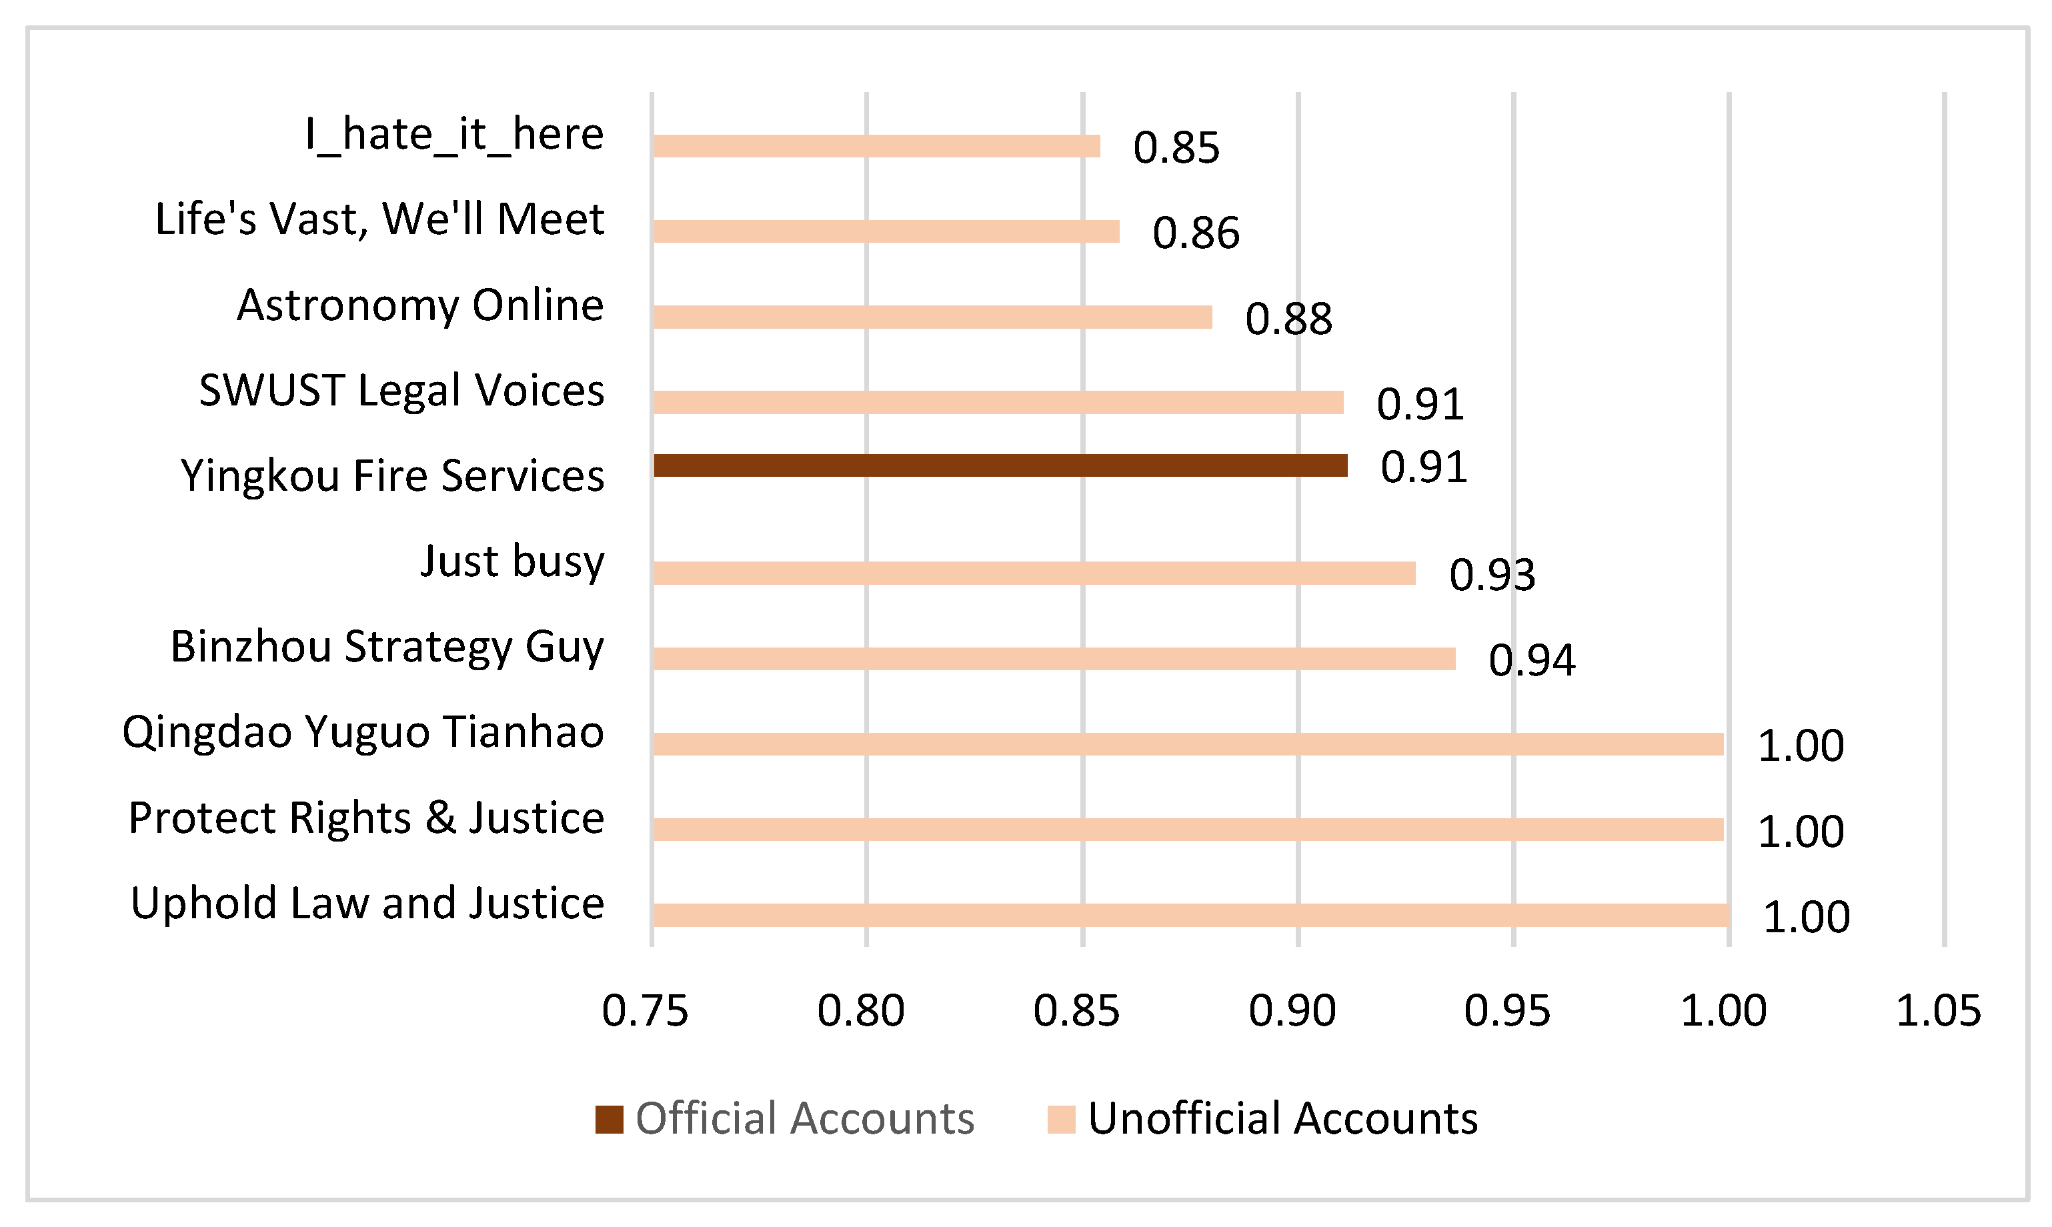Click the 0.75 axis tick label

(645, 1011)
